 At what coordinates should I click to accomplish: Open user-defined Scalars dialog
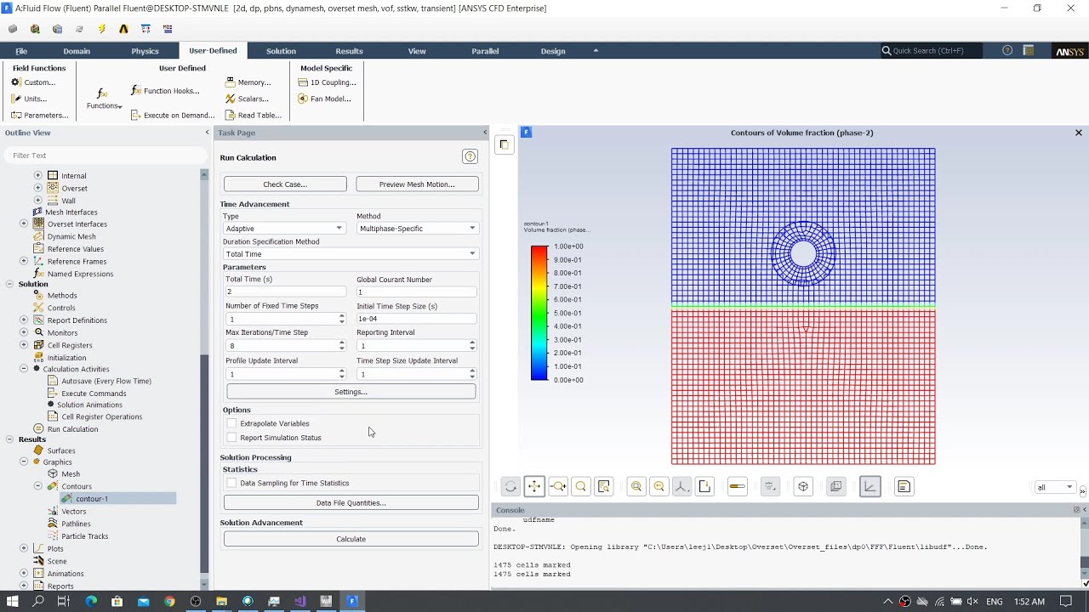[247, 99]
